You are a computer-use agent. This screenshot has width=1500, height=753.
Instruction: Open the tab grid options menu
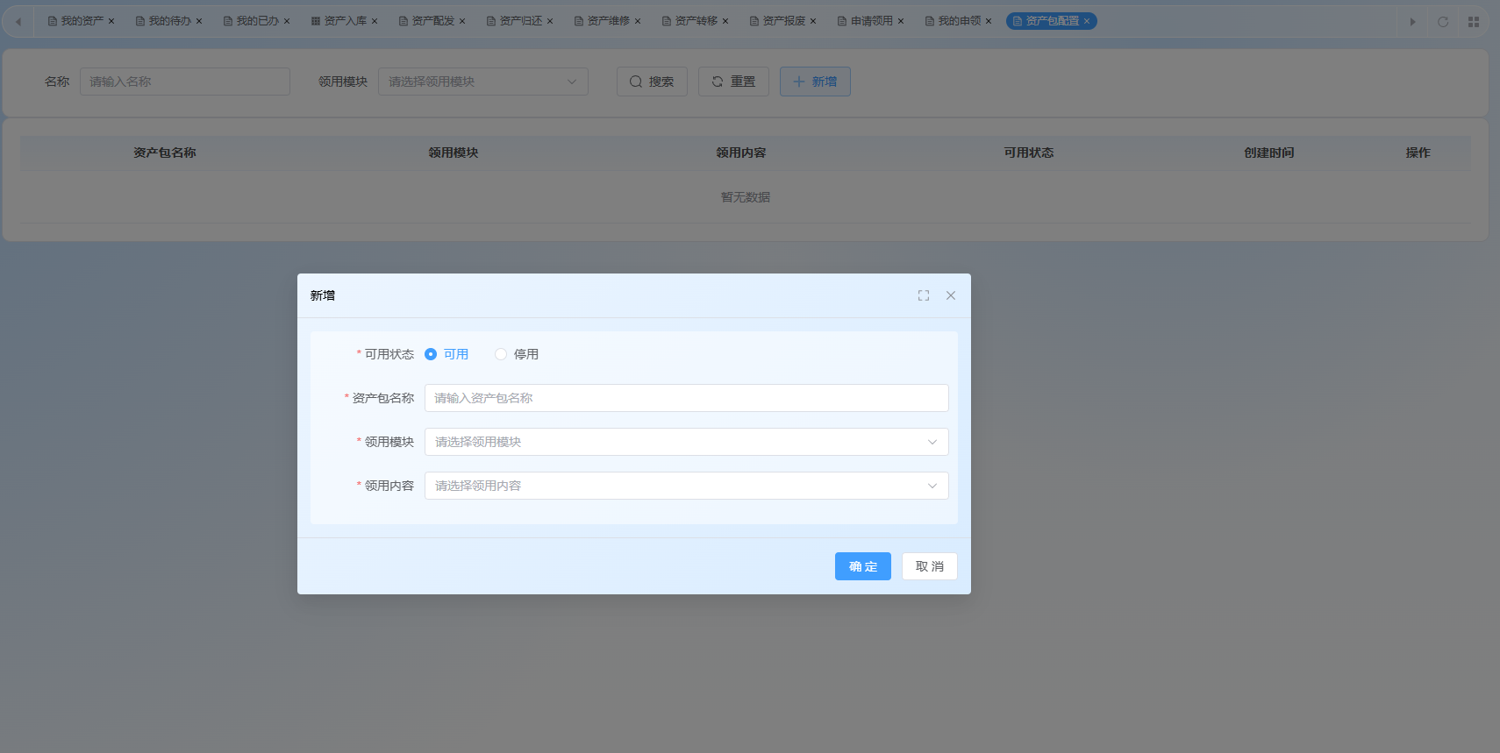[1474, 21]
